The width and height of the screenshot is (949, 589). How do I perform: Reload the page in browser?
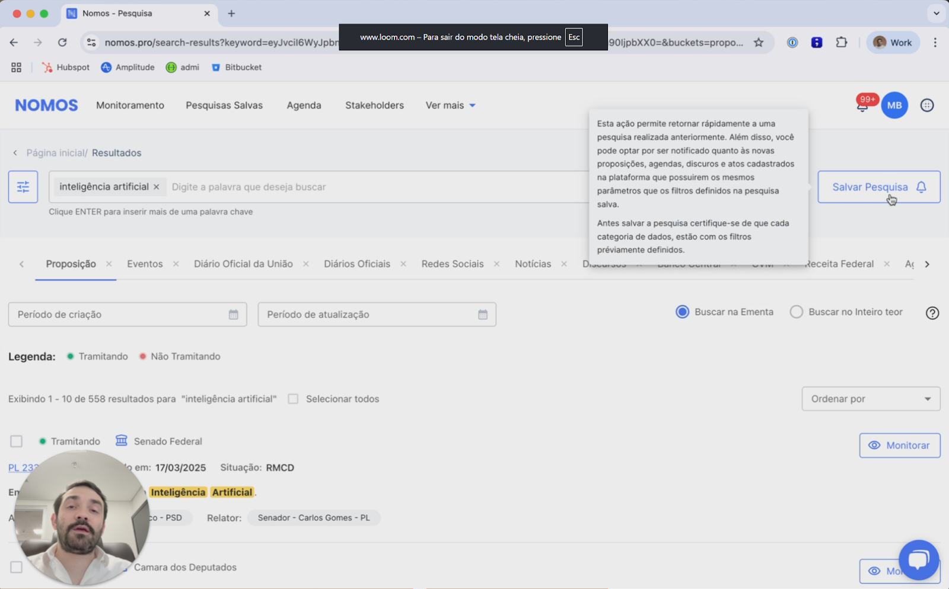point(62,42)
